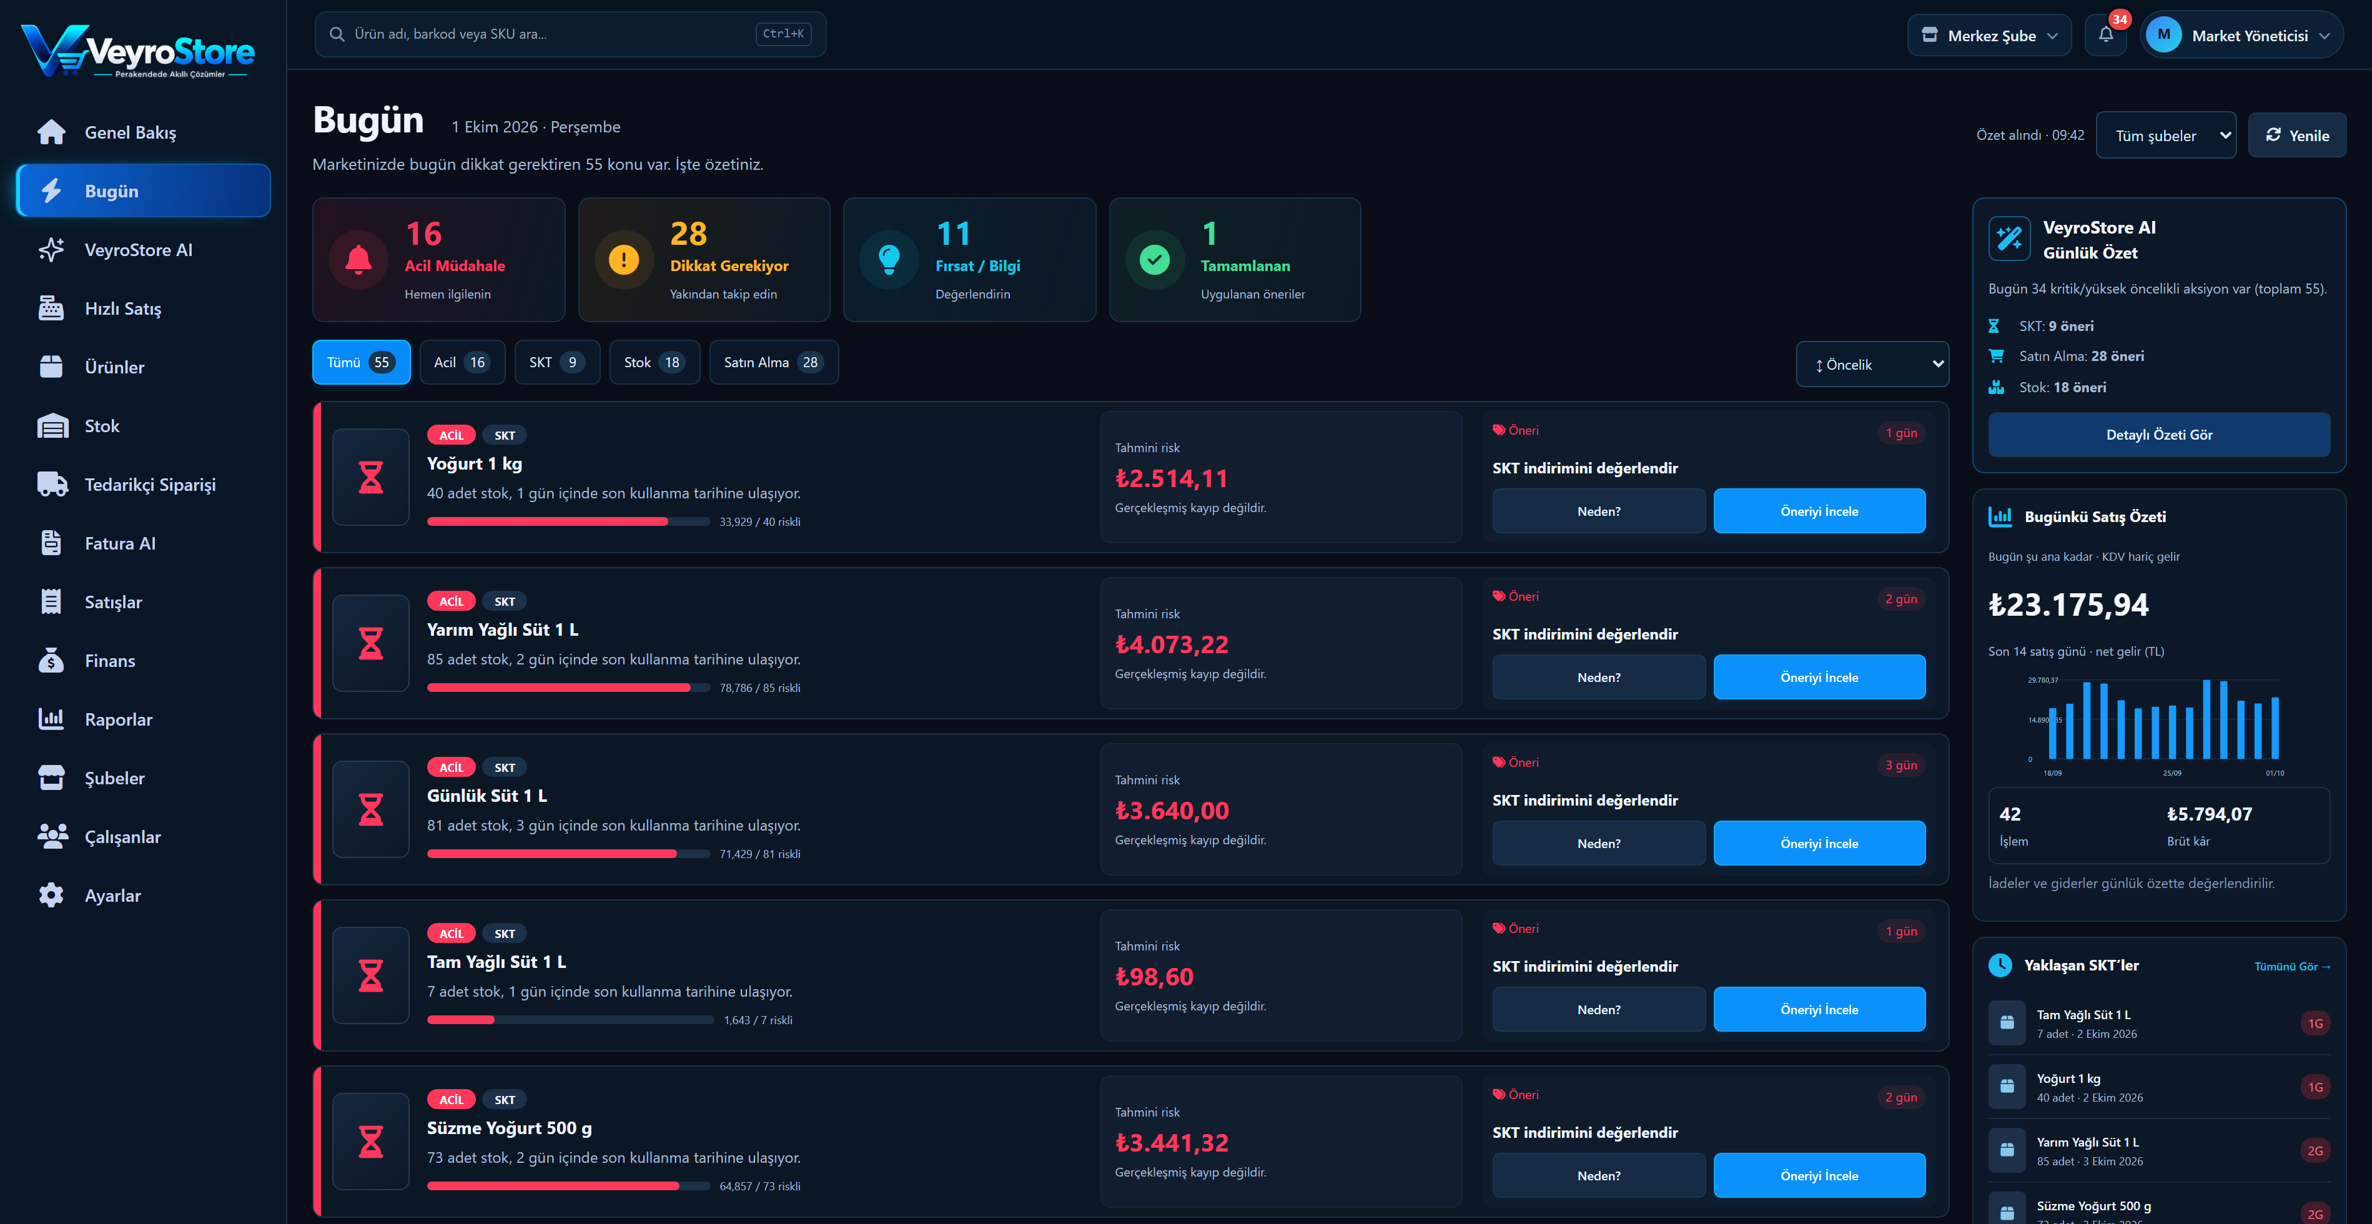
Task: Click the VeyroStore logo
Action: coord(138,52)
